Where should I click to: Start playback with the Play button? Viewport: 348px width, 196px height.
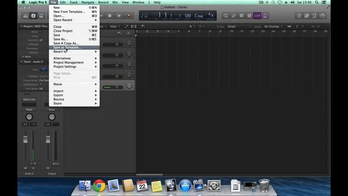119,16
